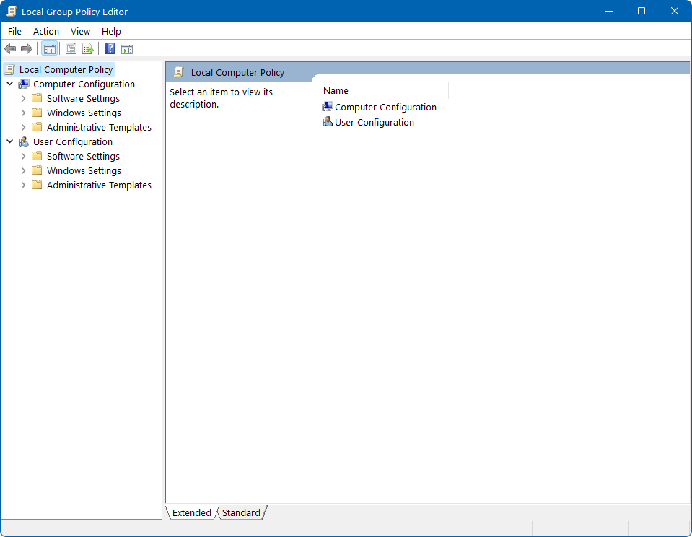Select Software Settings text under Computer Configuration
This screenshot has height=537, width=692.
coord(83,98)
